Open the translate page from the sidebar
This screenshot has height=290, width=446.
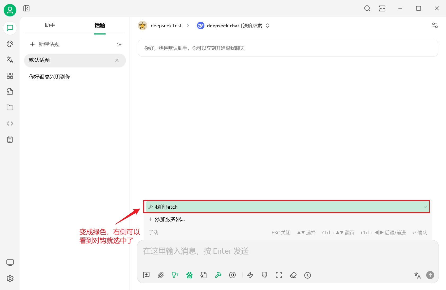click(10, 60)
